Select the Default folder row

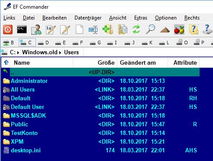click(100, 98)
